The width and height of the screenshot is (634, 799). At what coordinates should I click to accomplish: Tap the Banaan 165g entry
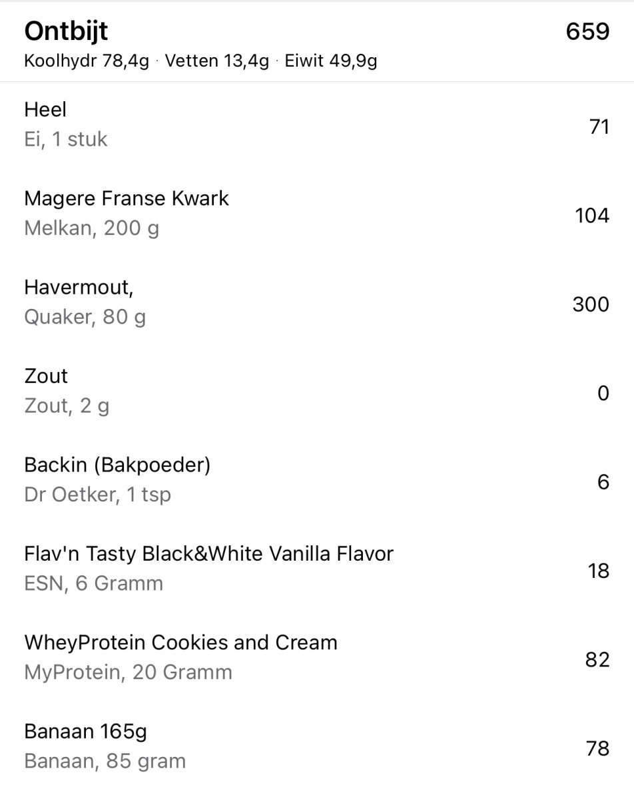point(85,731)
